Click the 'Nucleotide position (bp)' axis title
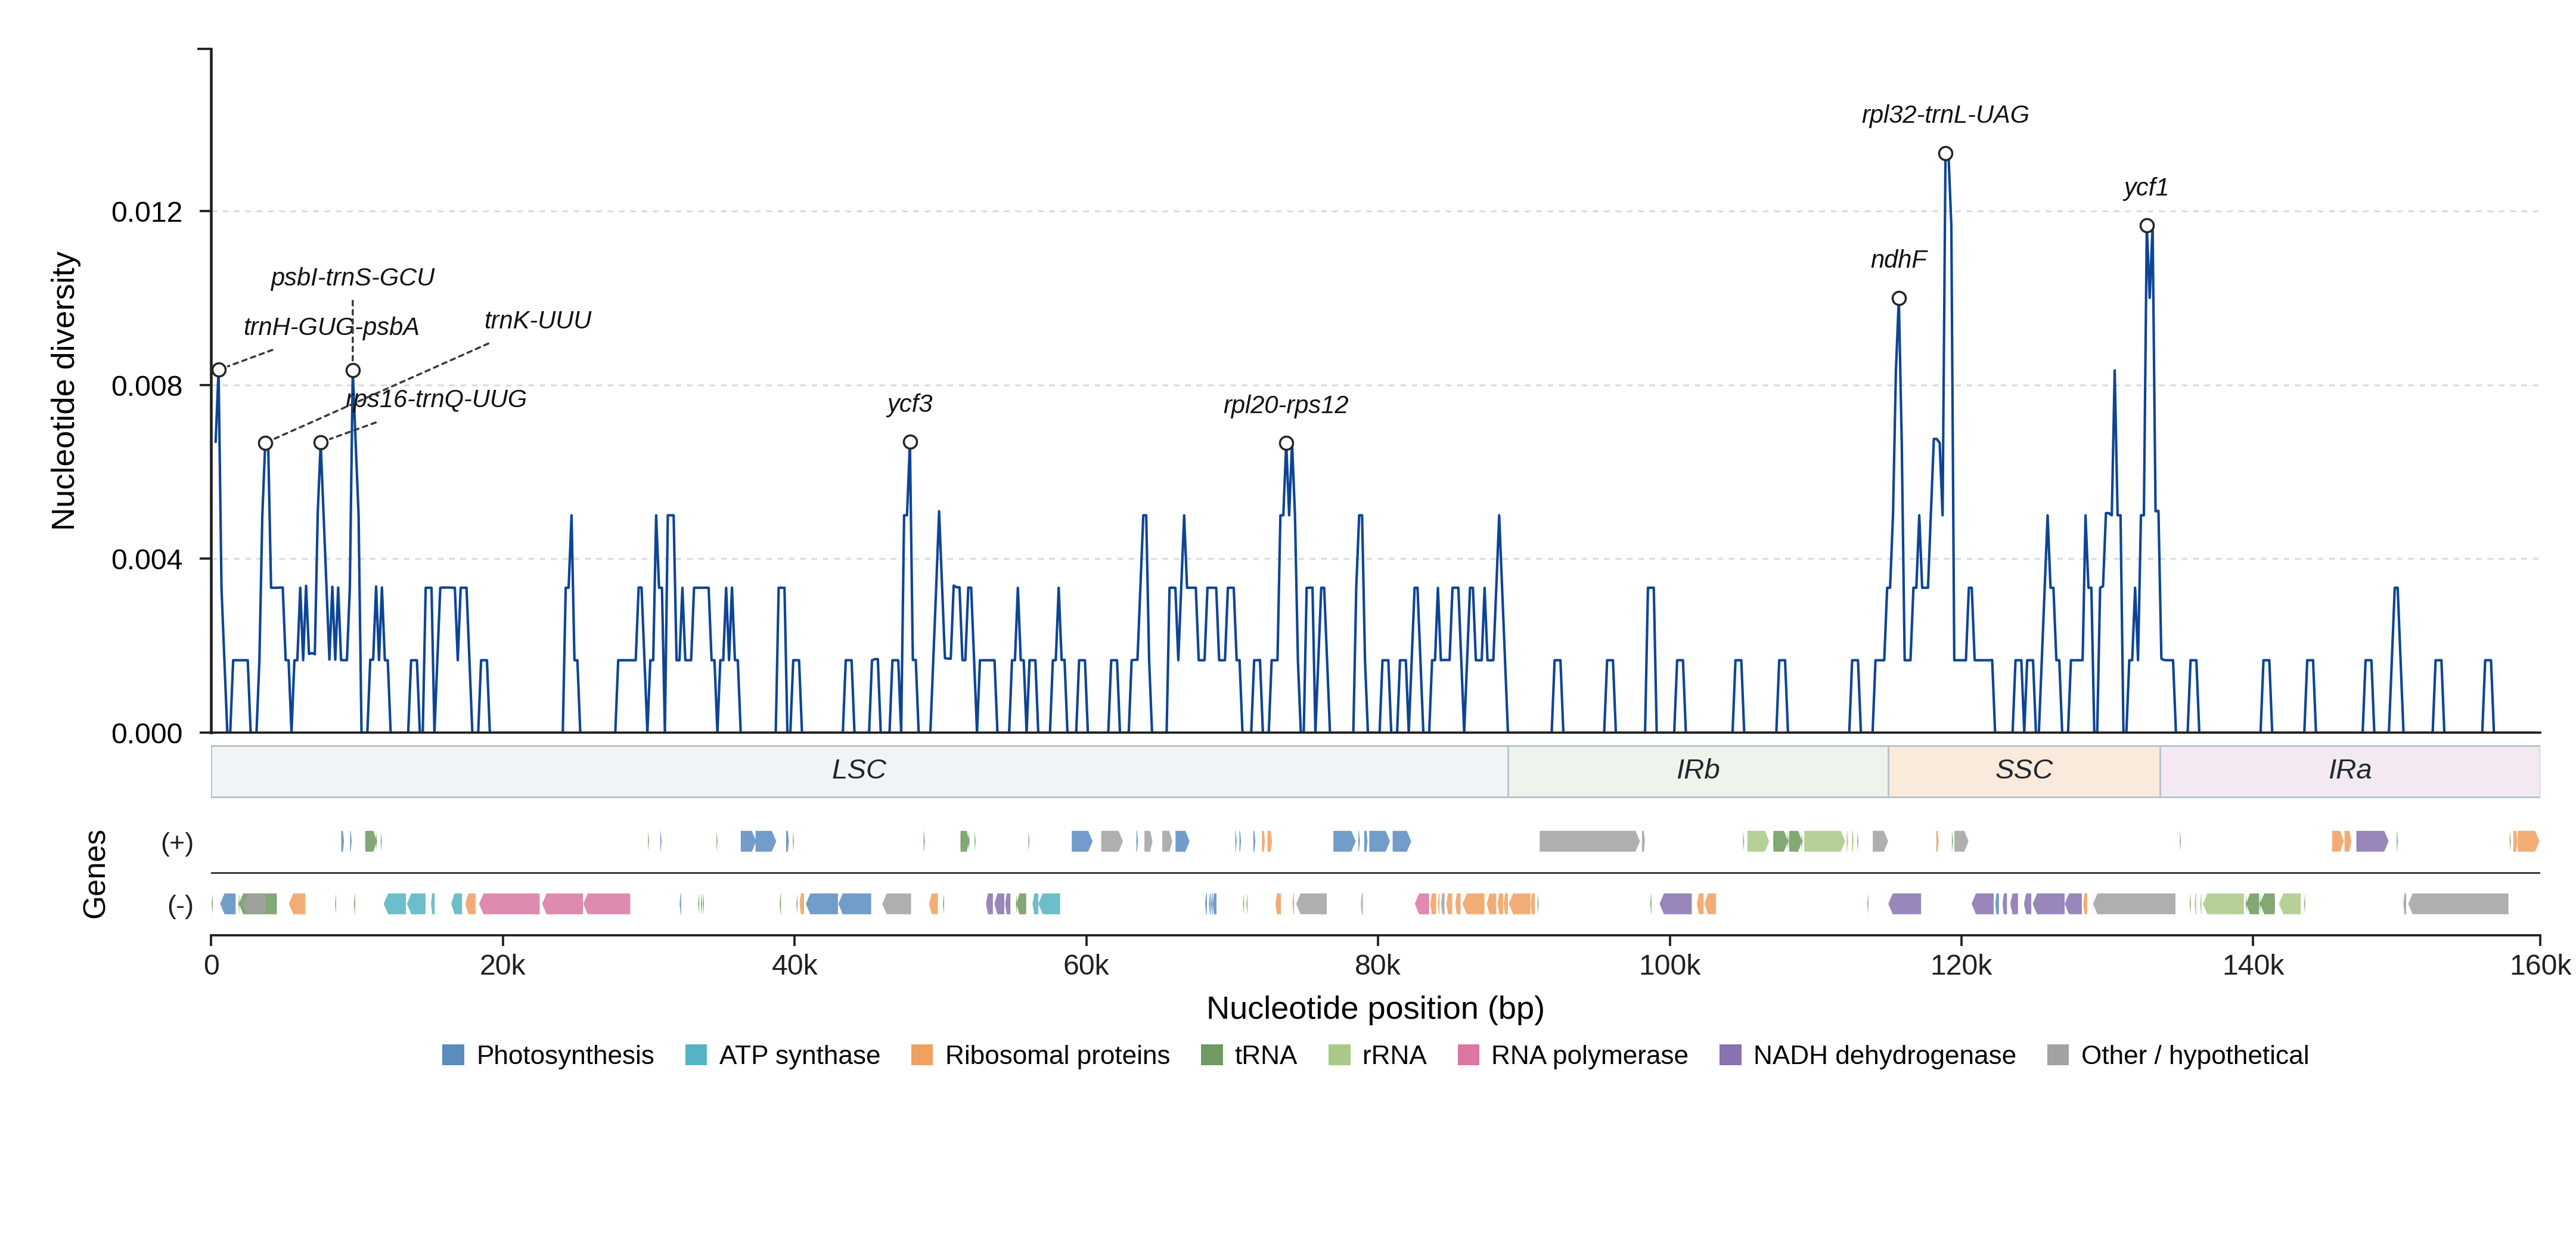2576x1253 pixels. point(1375,1008)
